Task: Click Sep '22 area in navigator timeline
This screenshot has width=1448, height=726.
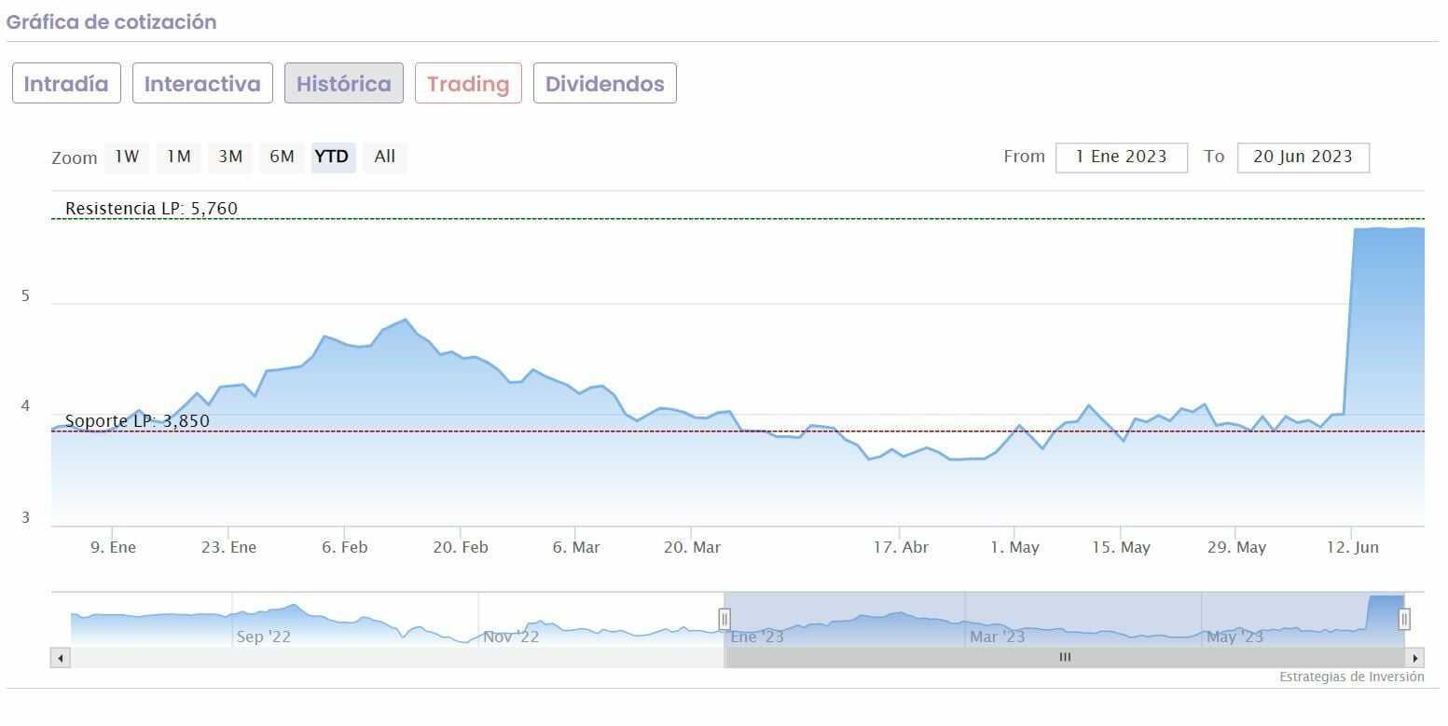Action: [264, 637]
